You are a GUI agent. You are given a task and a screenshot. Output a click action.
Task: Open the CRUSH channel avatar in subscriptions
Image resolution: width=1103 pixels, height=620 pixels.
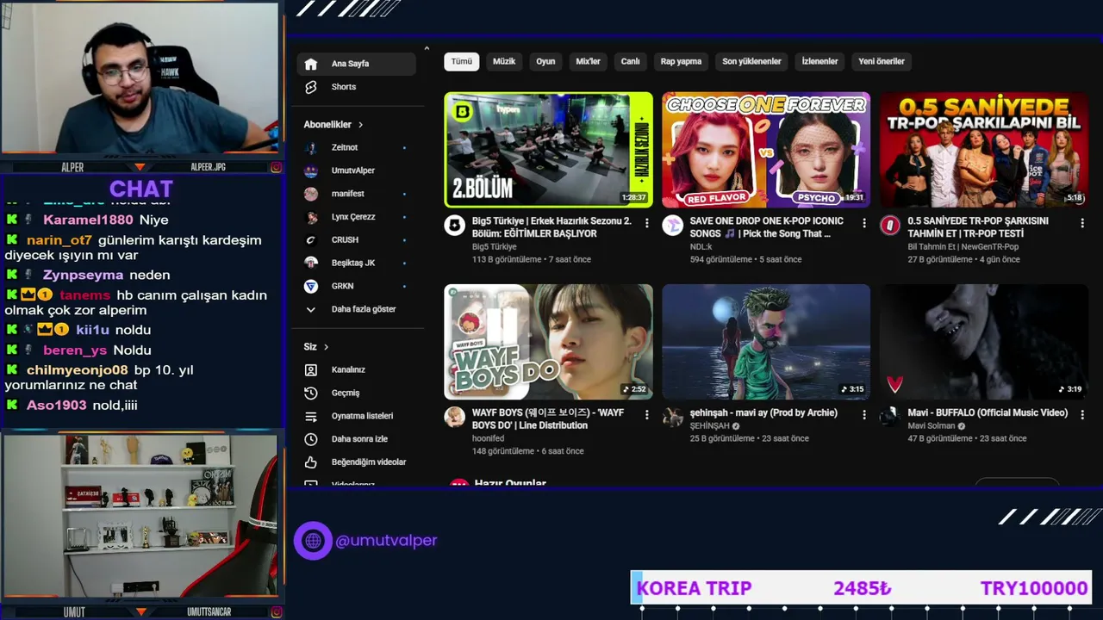click(x=311, y=240)
